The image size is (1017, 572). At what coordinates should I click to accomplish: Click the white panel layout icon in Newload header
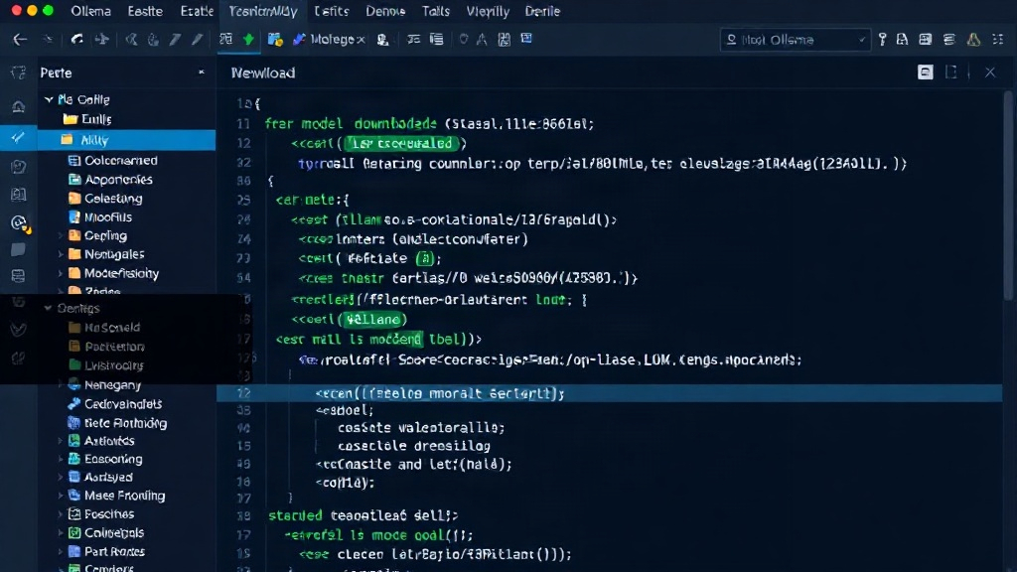tap(926, 71)
